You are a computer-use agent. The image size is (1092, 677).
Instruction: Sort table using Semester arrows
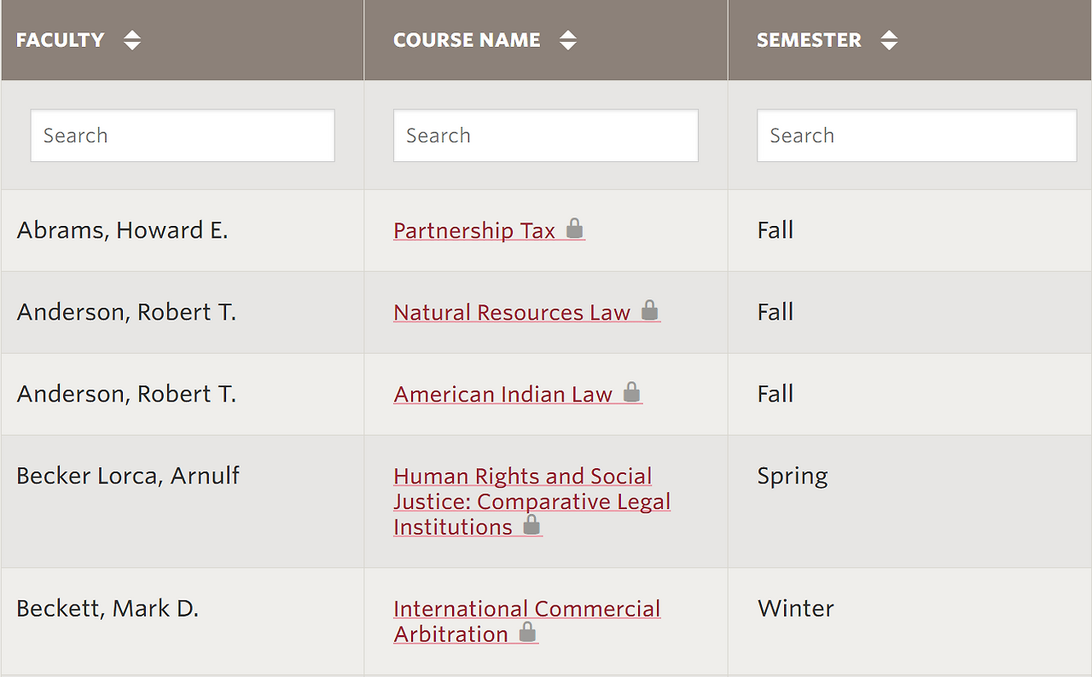tap(889, 40)
